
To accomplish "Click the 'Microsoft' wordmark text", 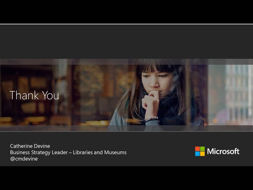I will click(223, 151).
